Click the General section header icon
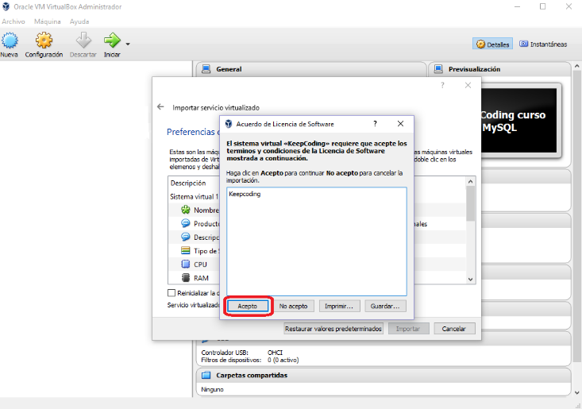The height and width of the screenshot is (409, 582). click(x=206, y=68)
